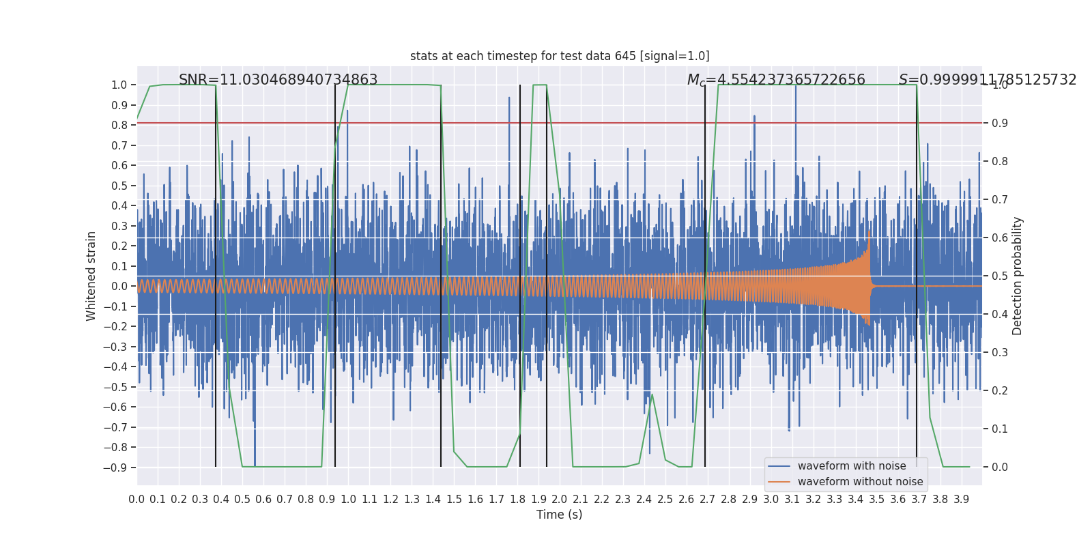Select the 0.8 tick on Detection probability axis
Screen dimensions: 1092x546
1000,162
